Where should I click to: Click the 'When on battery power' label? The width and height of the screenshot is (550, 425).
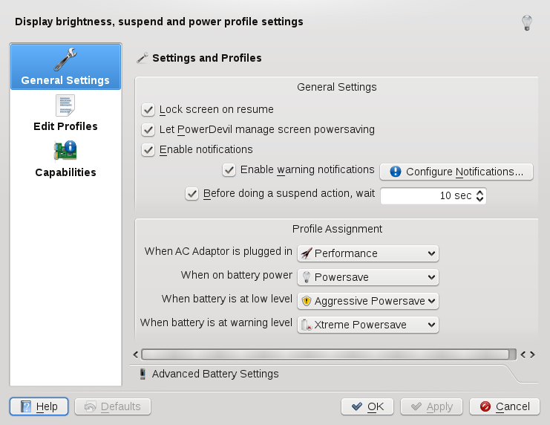pyautogui.click(x=237, y=275)
